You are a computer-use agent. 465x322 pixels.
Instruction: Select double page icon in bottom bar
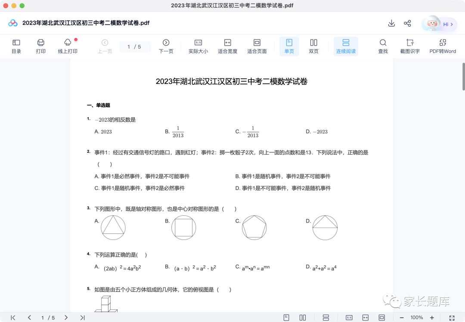303,318
